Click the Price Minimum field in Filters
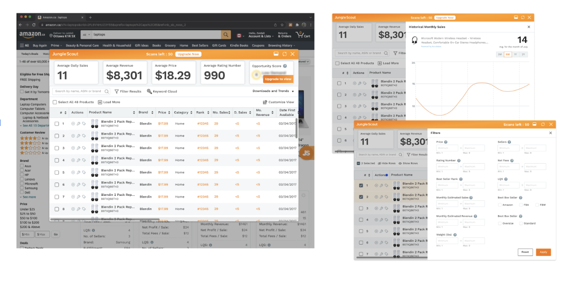The height and width of the screenshot is (285, 566). pos(447,148)
